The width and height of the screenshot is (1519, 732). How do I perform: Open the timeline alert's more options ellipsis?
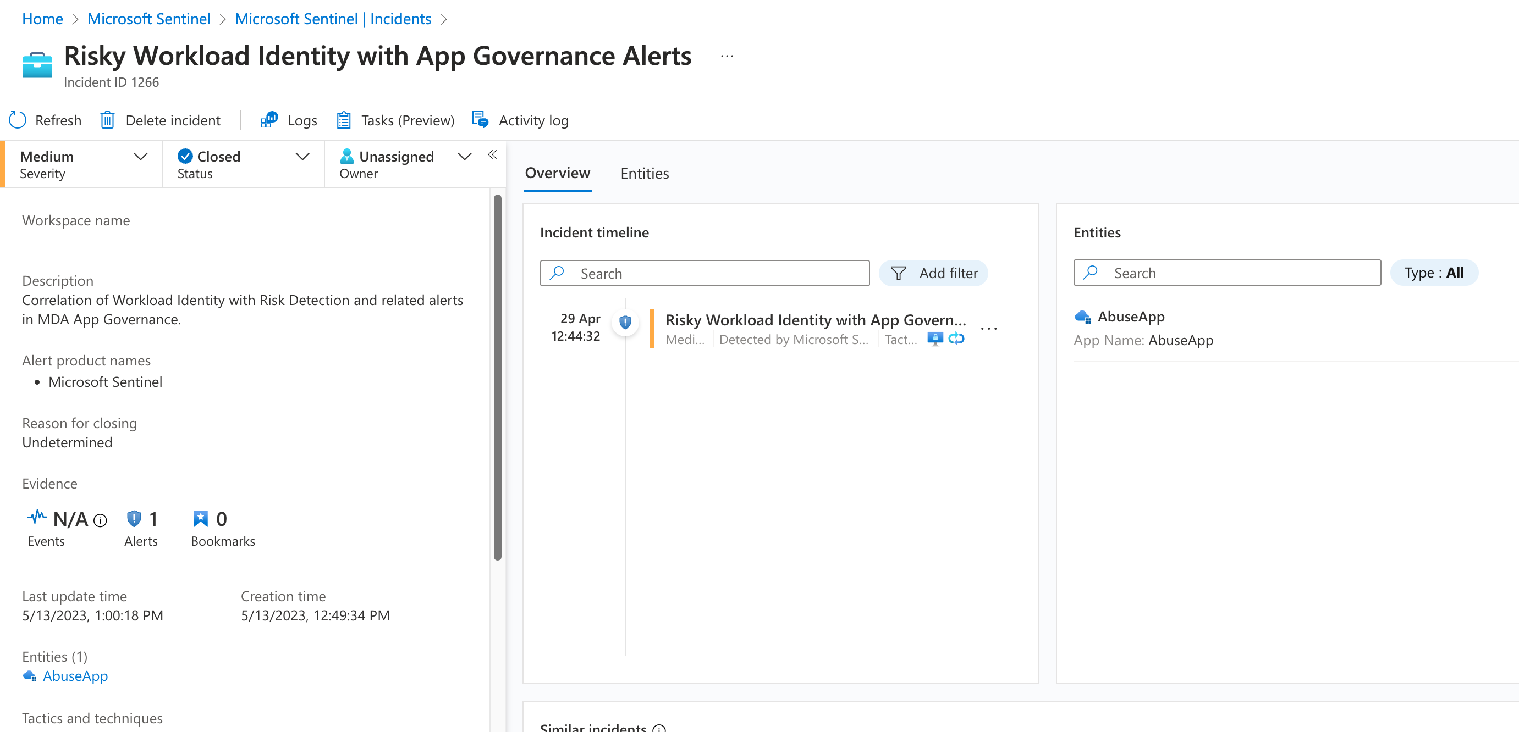[988, 329]
